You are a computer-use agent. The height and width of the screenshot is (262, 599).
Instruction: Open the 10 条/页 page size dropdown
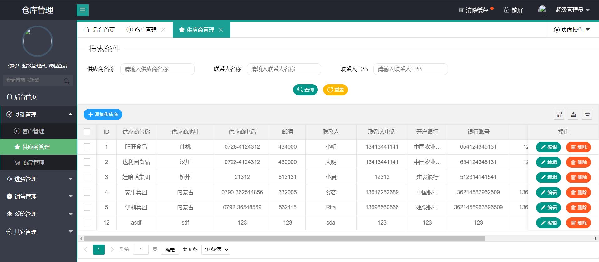(x=216, y=250)
